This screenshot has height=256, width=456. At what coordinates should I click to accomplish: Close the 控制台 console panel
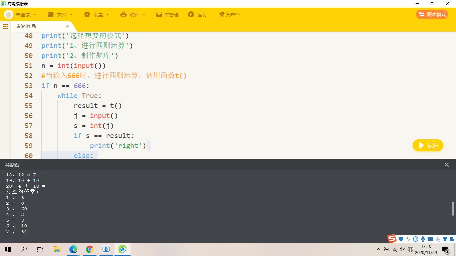point(447,165)
